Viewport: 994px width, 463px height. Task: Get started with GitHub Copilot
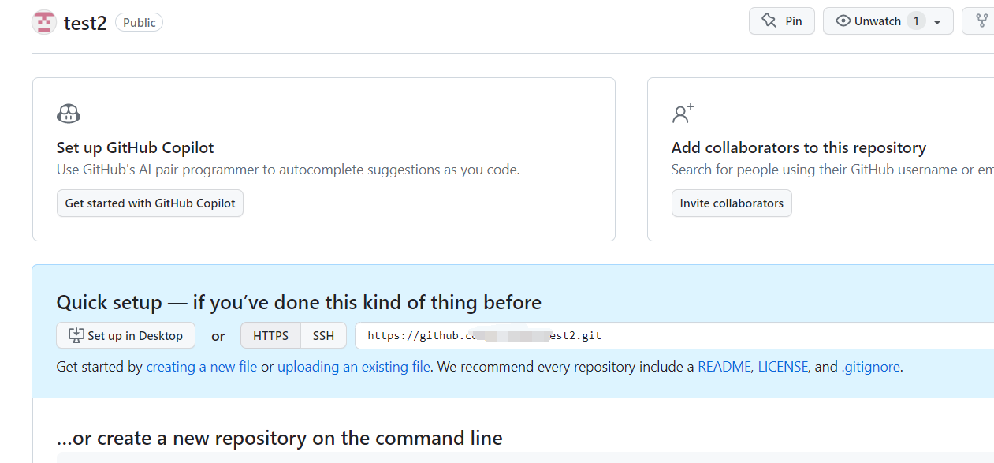[151, 203]
